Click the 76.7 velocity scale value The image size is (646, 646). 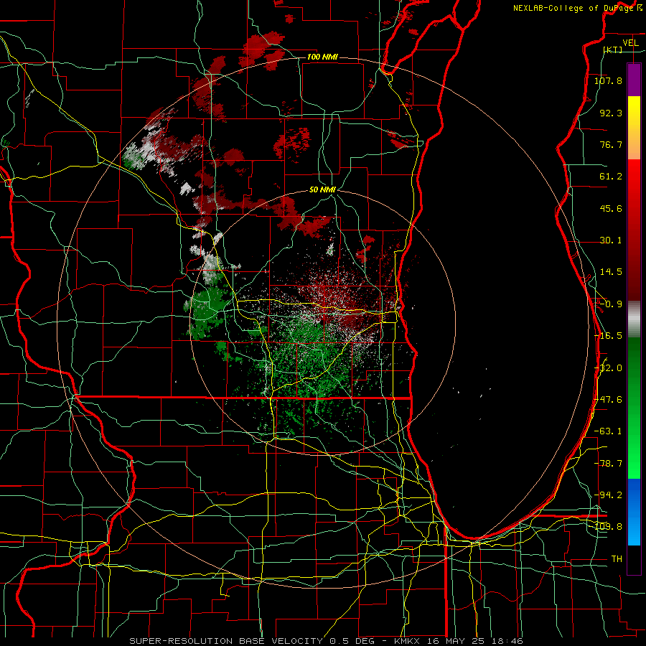pyautogui.click(x=611, y=144)
